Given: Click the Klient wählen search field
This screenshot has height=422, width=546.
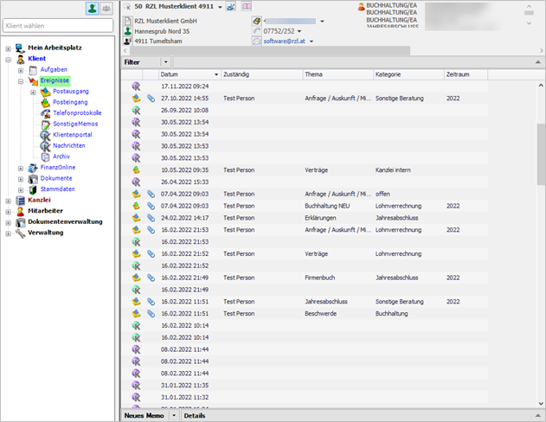Looking at the screenshot, I should tap(59, 26).
